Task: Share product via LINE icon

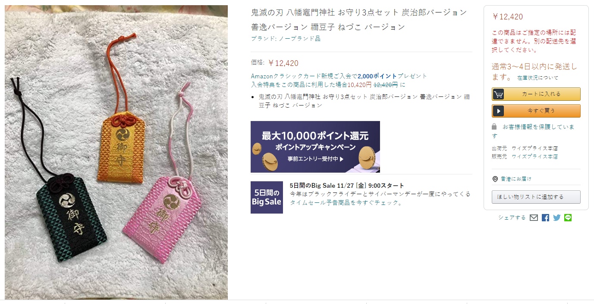Action: click(x=568, y=218)
